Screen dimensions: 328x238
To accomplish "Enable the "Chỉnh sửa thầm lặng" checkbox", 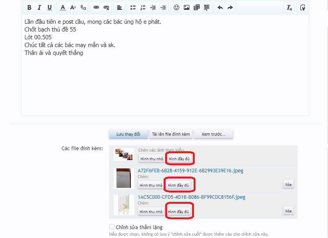I will [x=112, y=227].
